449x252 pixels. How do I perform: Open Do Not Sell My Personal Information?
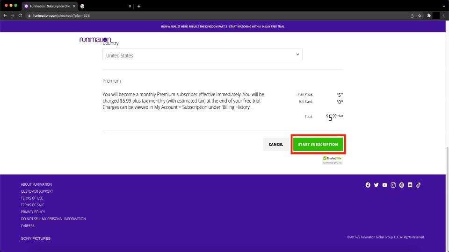click(x=53, y=219)
